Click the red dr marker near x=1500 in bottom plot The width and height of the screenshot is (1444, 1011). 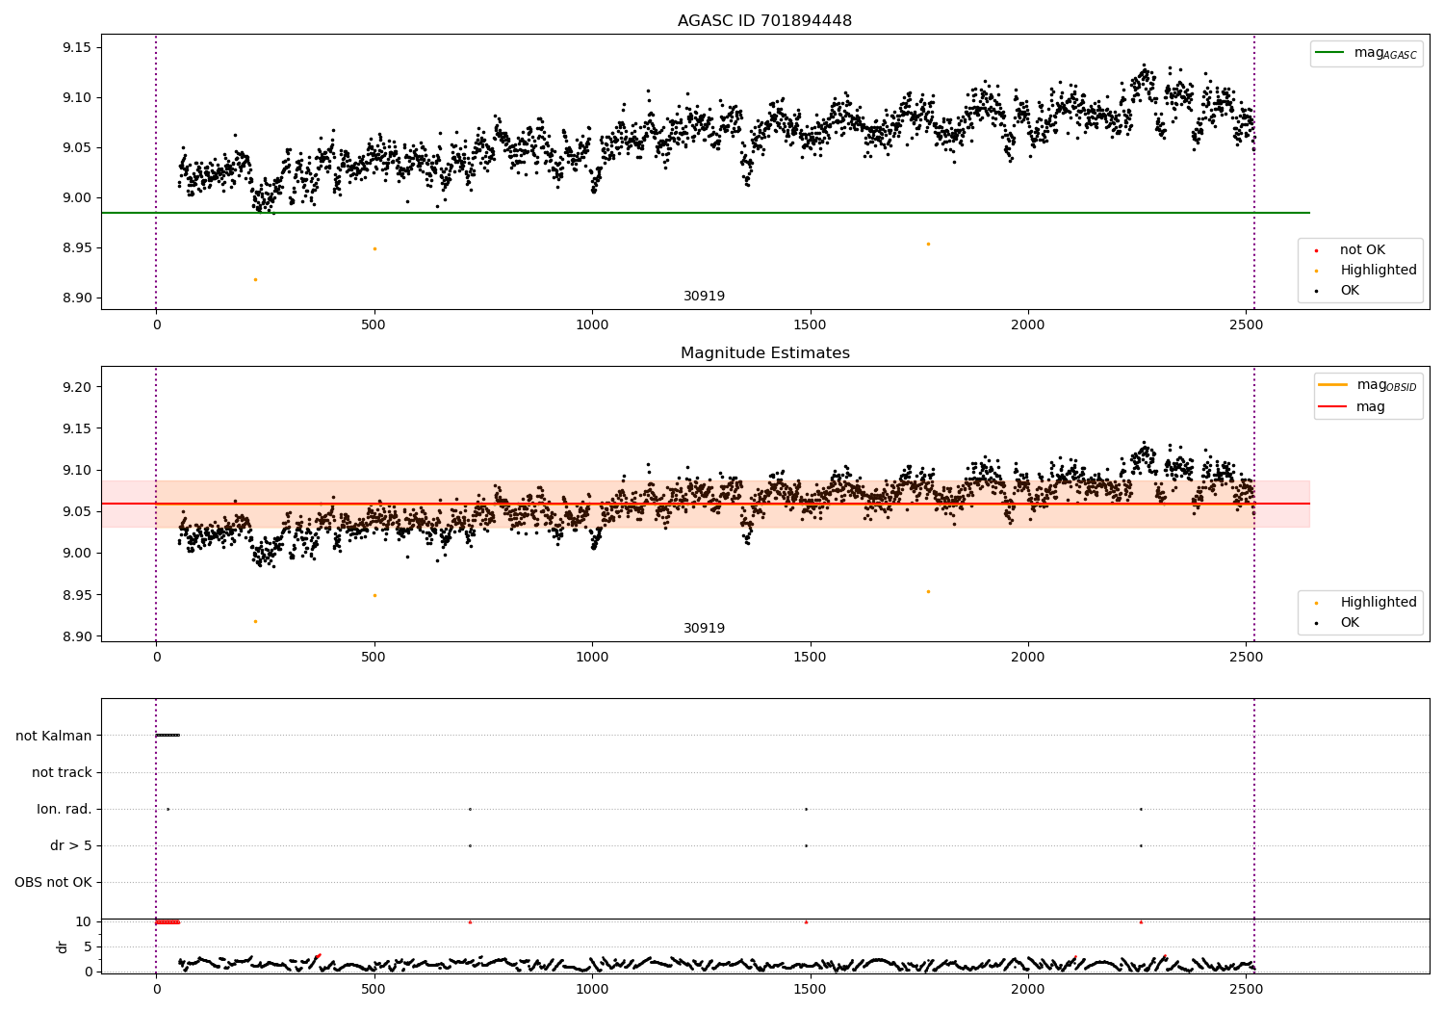tap(806, 921)
